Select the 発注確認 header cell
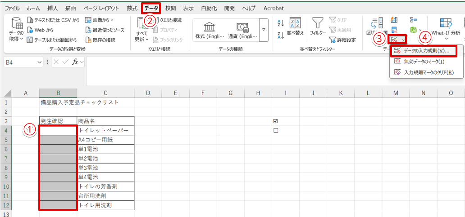 [x=58, y=121]
